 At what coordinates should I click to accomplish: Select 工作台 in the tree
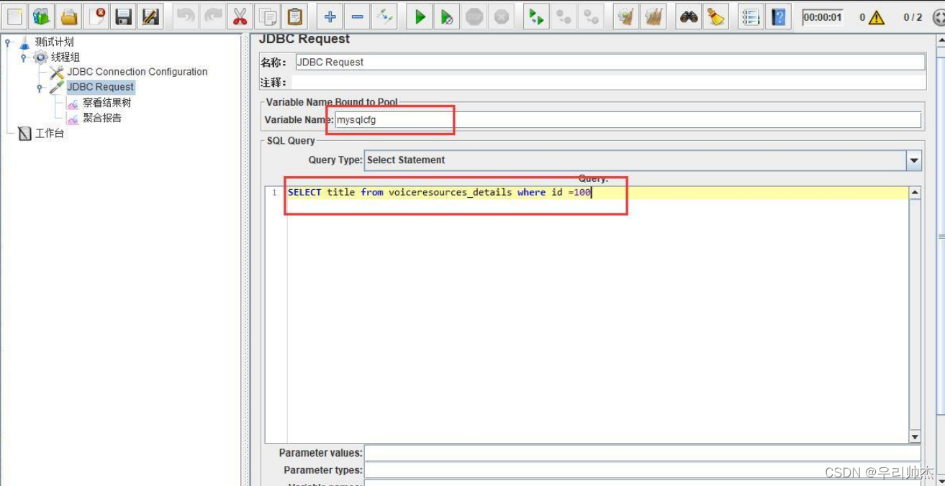[50, 134]
